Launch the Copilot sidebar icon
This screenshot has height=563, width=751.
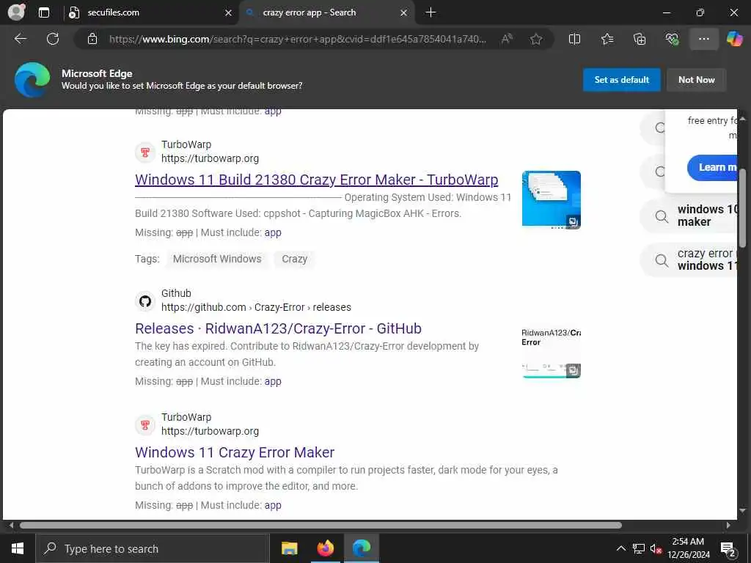tap(734, 39)
